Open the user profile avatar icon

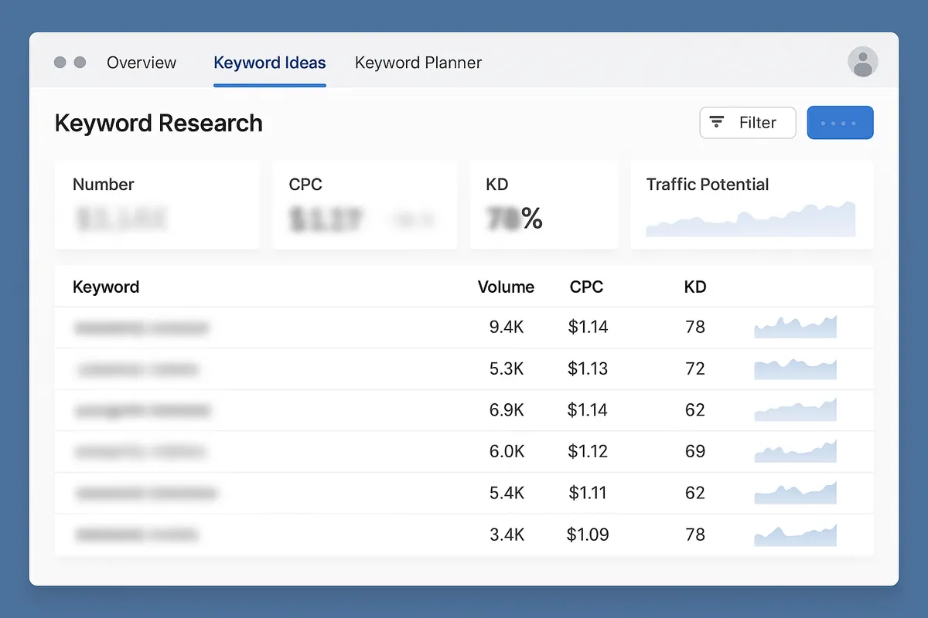863,62
